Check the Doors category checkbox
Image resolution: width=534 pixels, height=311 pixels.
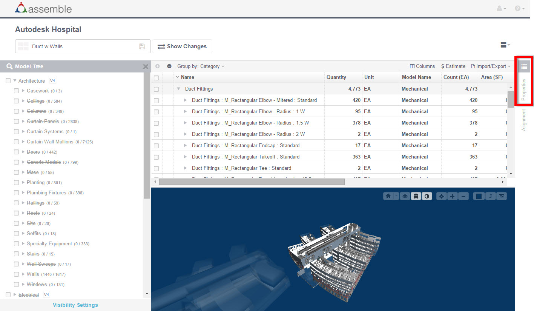point(16,152)
